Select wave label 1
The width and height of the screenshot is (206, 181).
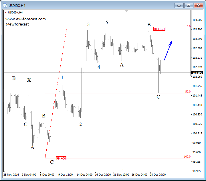pyautogui.click(x=62, y=78)
